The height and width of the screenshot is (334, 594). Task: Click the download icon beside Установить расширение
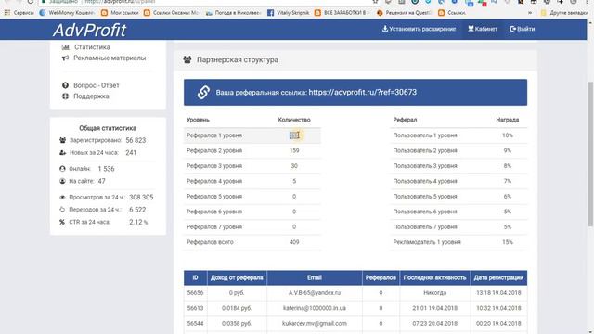click(384, 29)
